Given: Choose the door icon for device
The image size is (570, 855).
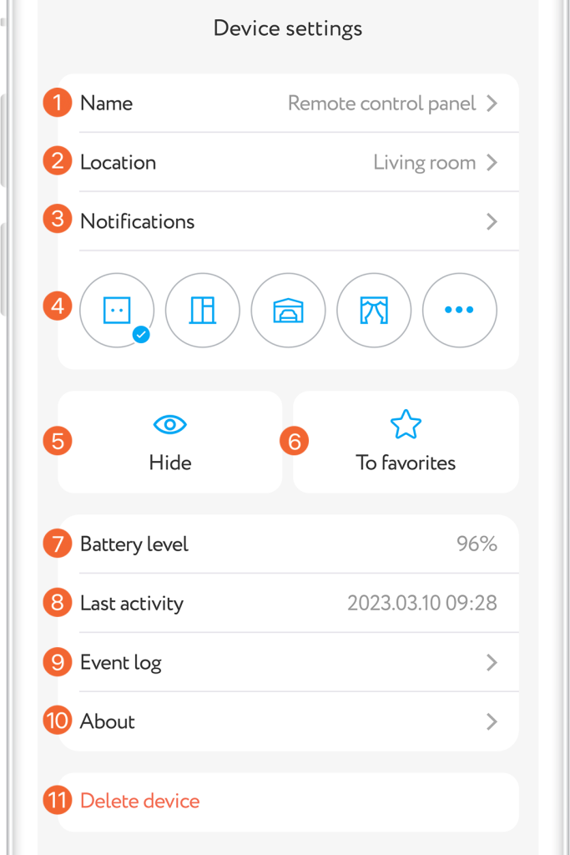Looking at the screenshot, I should pos(203,310).
